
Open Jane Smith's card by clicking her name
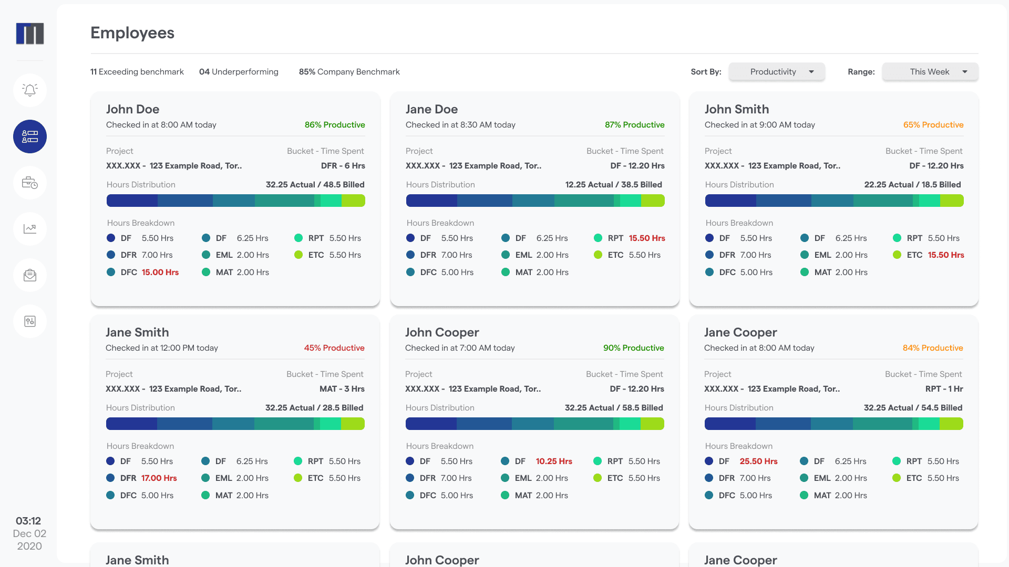click(137, 332)
